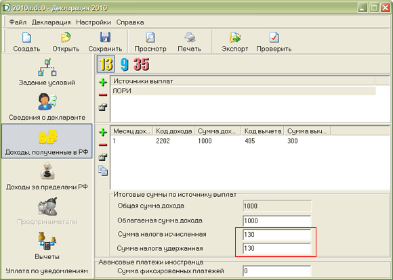Click Сумма налога исчисленная field
This screenshot has height=280, width=393.
point(277,235)
